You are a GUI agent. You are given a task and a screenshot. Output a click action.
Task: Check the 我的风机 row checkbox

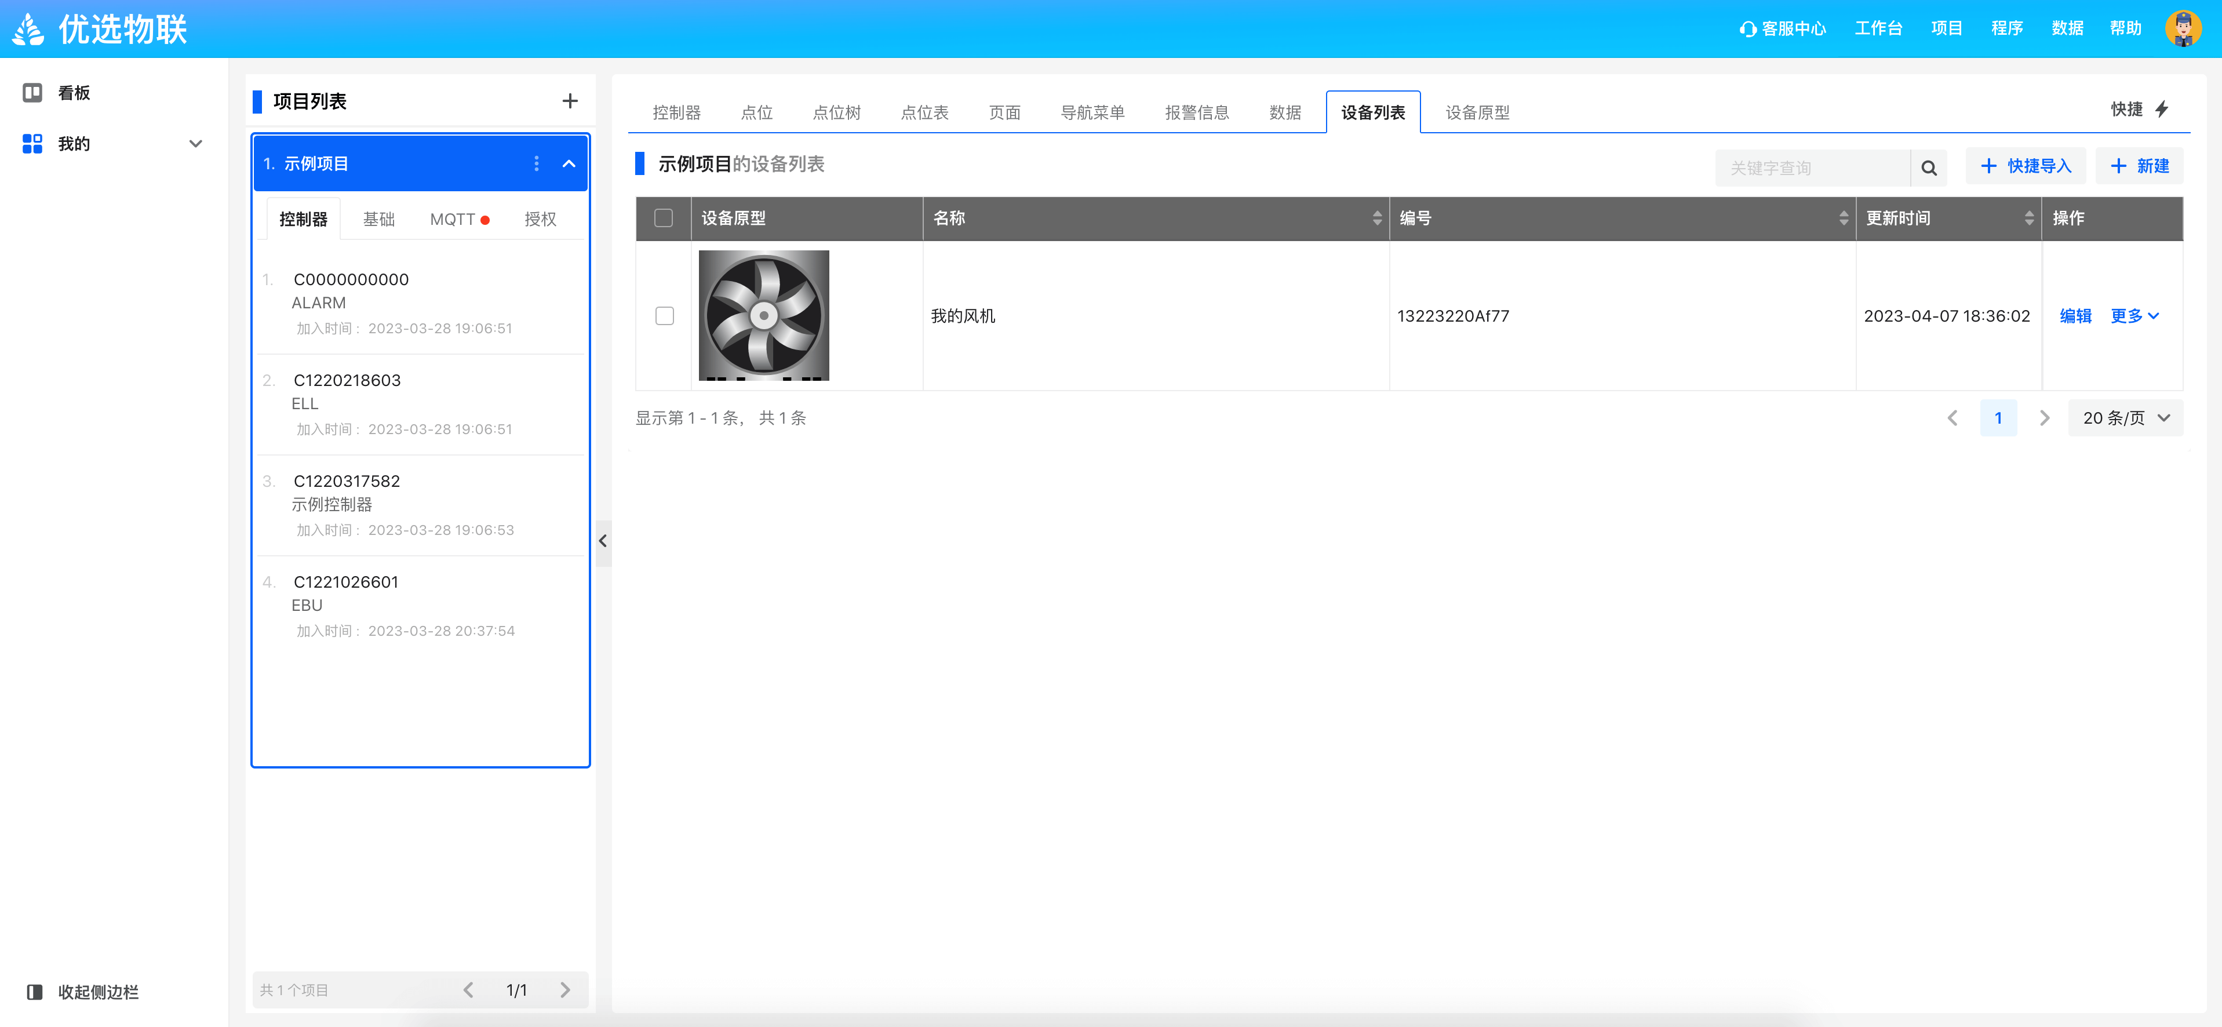pos(664,316)
